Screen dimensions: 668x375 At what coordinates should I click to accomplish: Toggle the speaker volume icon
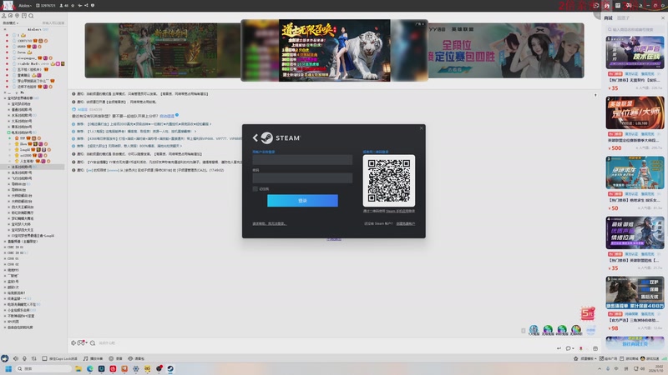[x=16, y=358]
